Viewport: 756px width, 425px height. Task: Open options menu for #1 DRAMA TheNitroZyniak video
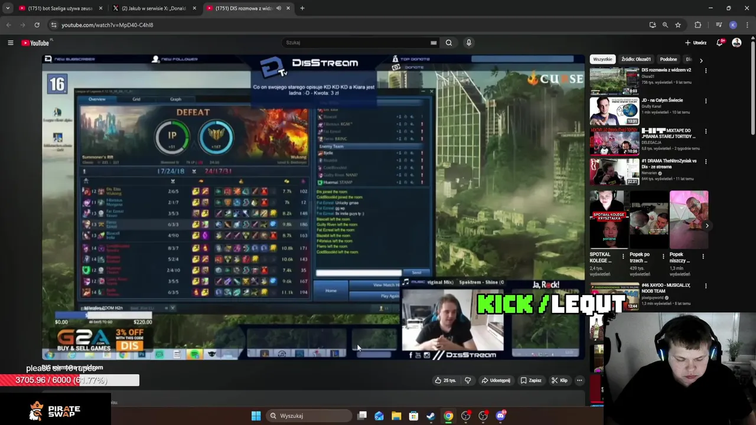705,161
